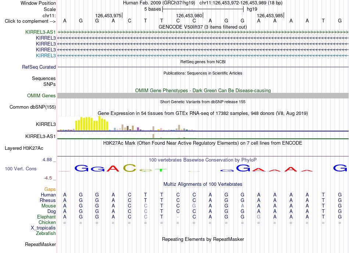The width and height of the screenshot is (349, 253).
Task: Select the Elephant species row label
Action: (46, 217)
